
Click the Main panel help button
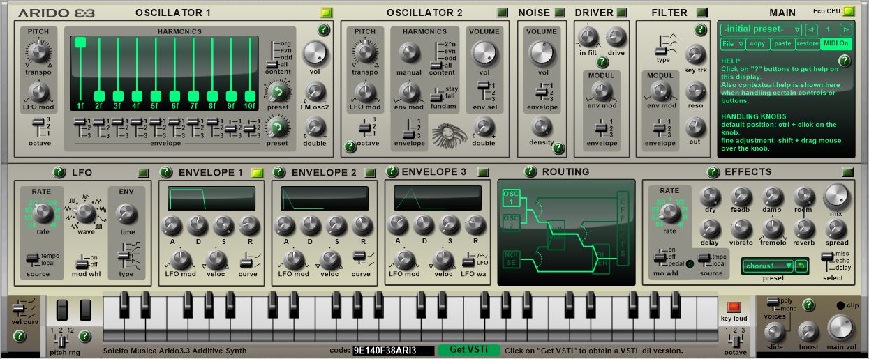click(845, 61)
